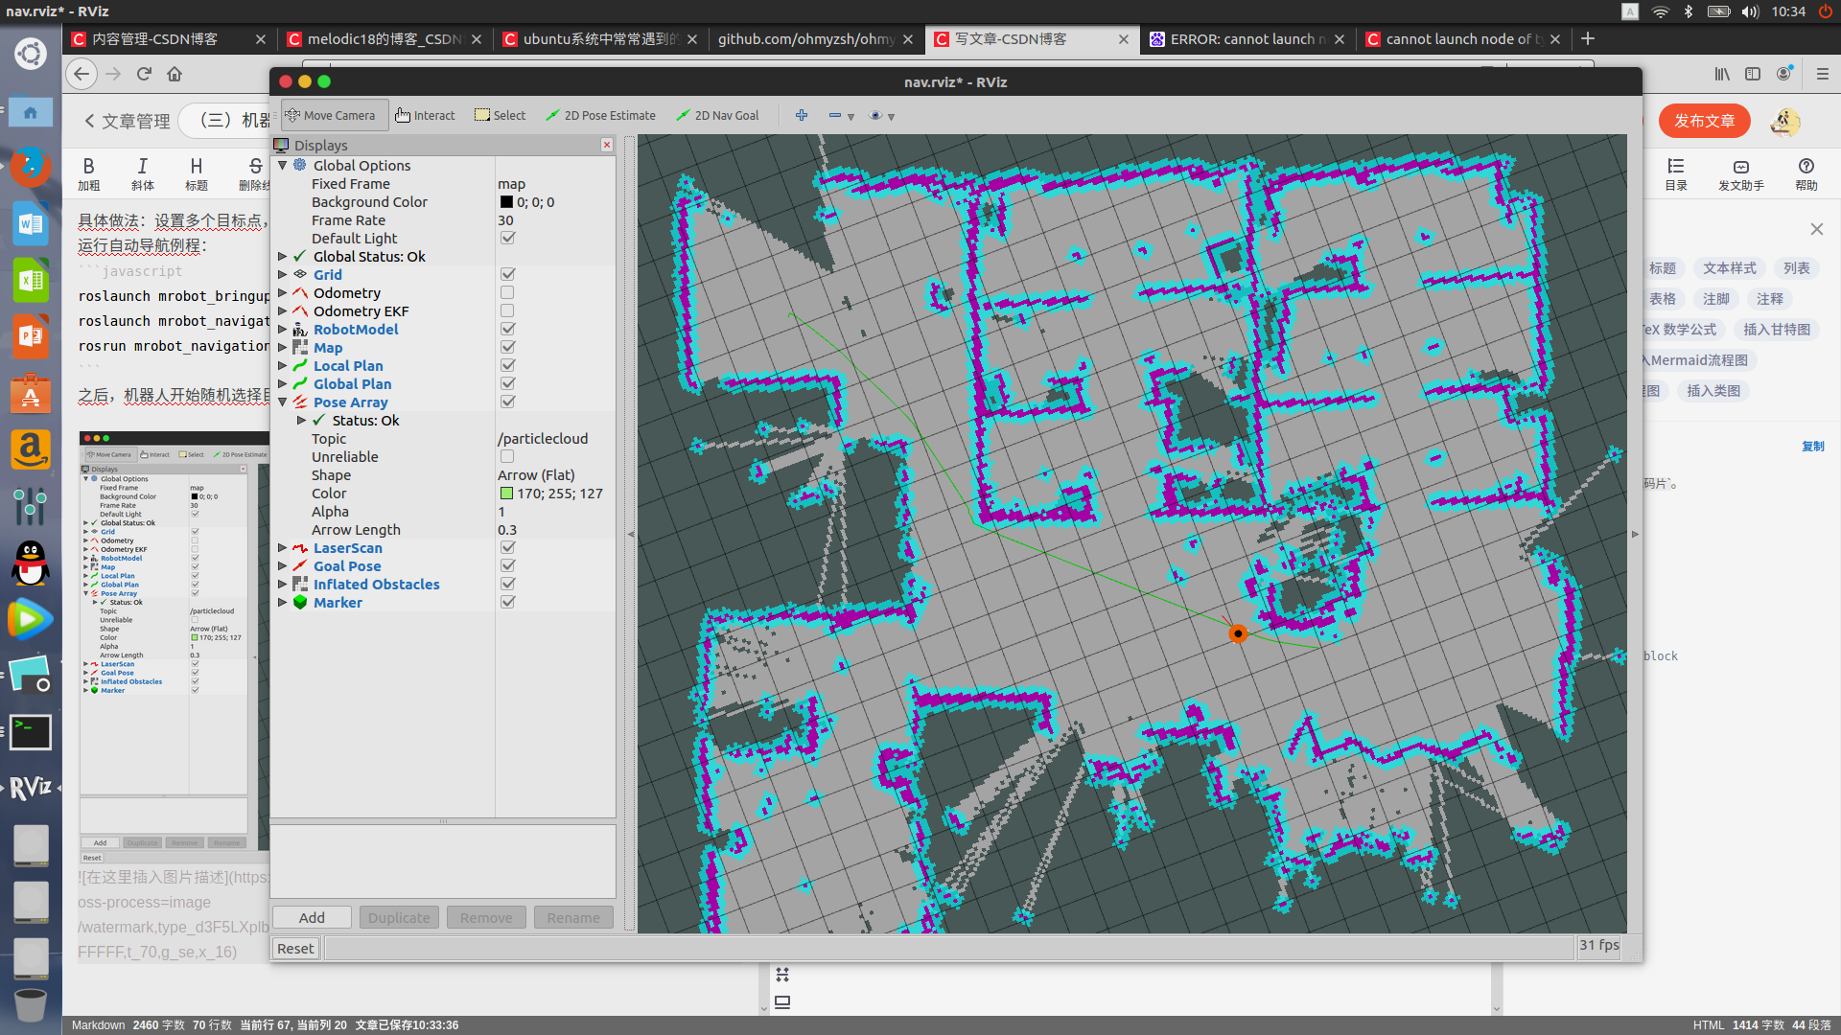This screenshot has width=1841, height=1035.
Task: Toggle the Default Light checkbox
Action: coord(507,238)
